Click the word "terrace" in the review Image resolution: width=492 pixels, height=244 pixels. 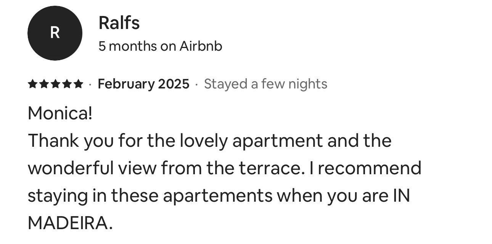(x=269, y=168)
